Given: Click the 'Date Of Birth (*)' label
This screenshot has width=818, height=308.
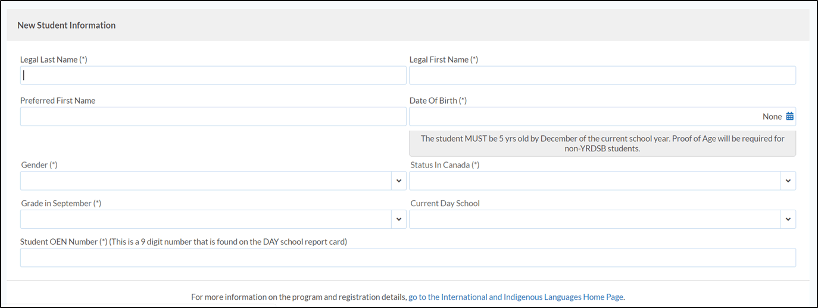Looking at the screenshot, I should pos(438,101).
